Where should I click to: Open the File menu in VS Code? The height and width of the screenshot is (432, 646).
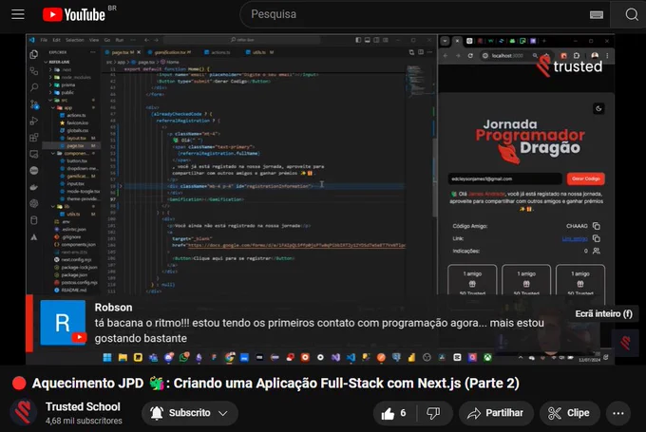(x=44, y=40)
